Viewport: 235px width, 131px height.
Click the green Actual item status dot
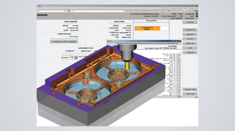pyautogui.click(x=197, y=18)
